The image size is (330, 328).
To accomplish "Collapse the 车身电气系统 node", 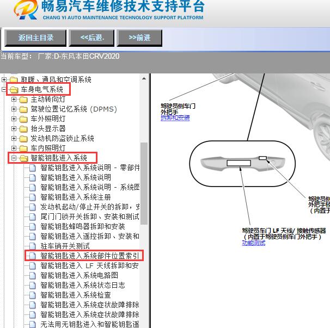I will click(x=4, y=90).
